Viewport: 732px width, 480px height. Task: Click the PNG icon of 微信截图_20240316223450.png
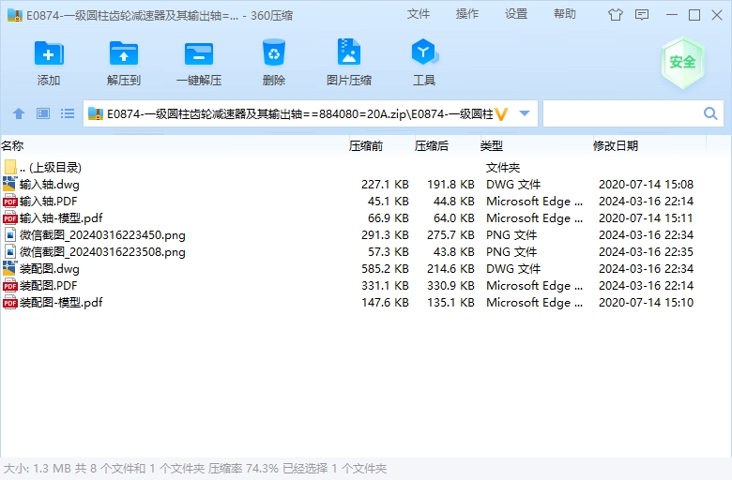tap(9, 234)
